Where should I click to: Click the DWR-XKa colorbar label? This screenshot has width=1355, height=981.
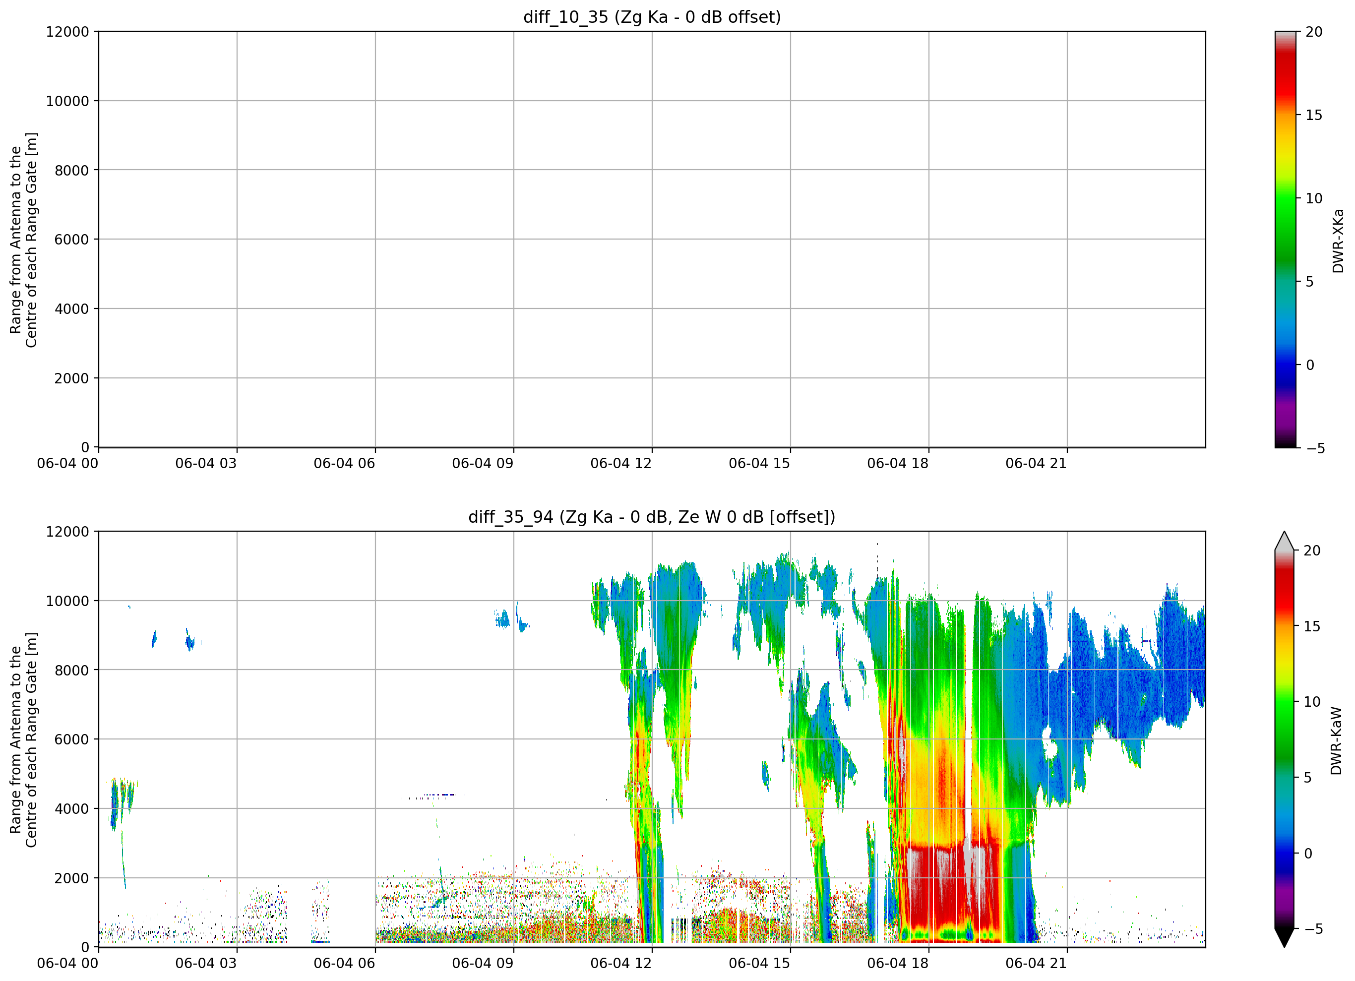click(1338, 240)
